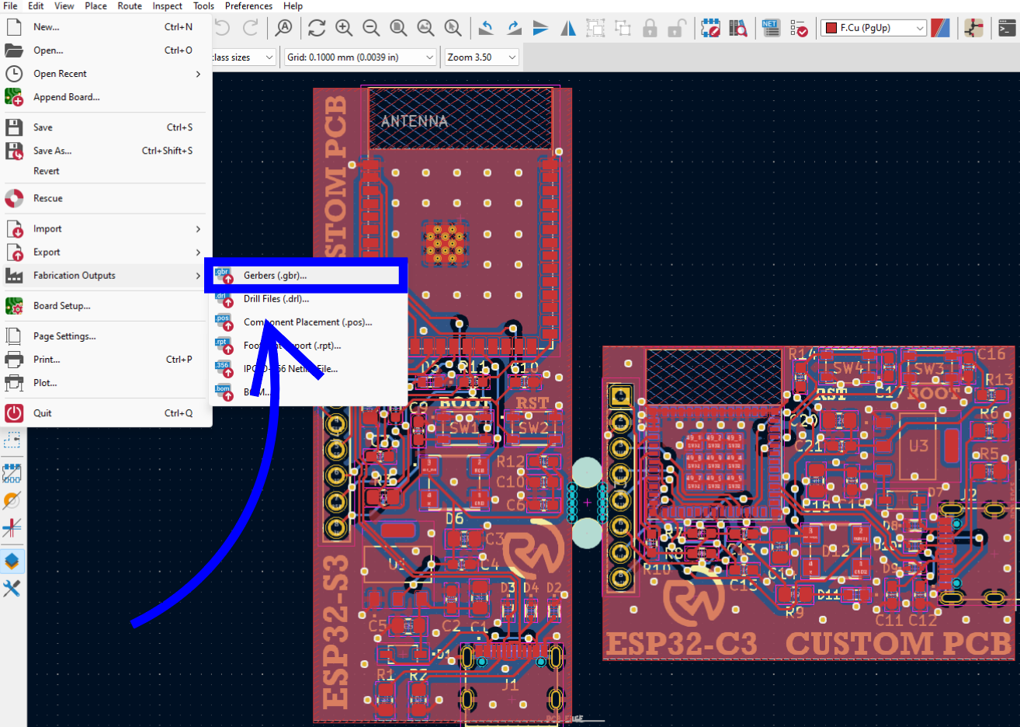Open the Preferences menu
The height and width of the screenshot is (727, 1020).
click(x=248, y=6)
